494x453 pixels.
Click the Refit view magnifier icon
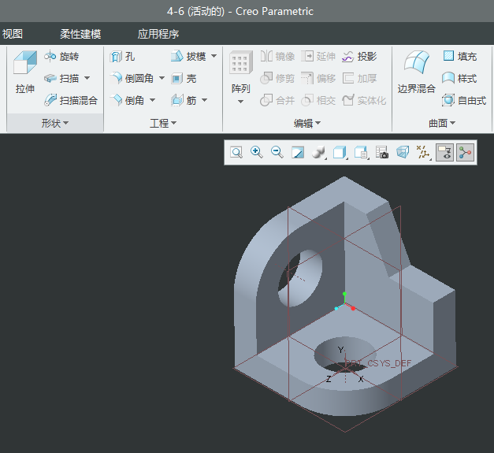pos(236,153)
